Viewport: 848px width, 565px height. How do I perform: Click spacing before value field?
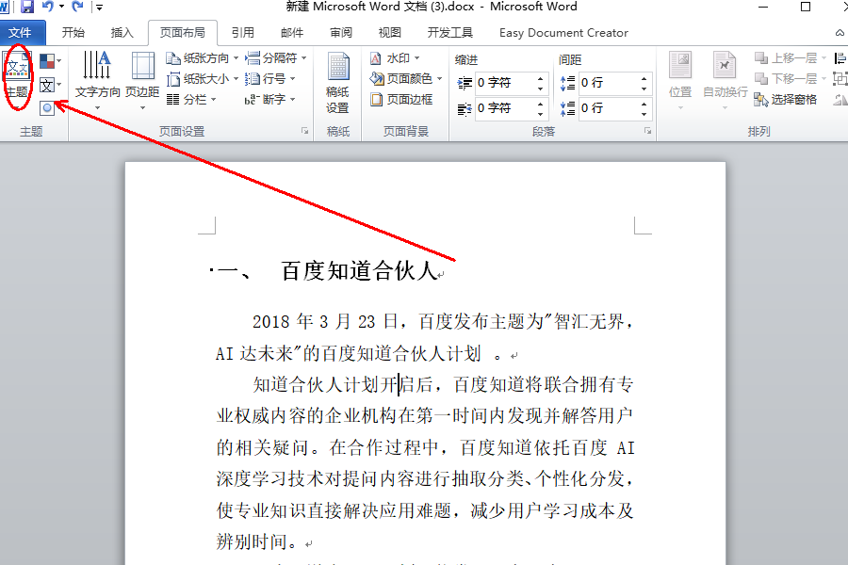click(x=609, y=83)
